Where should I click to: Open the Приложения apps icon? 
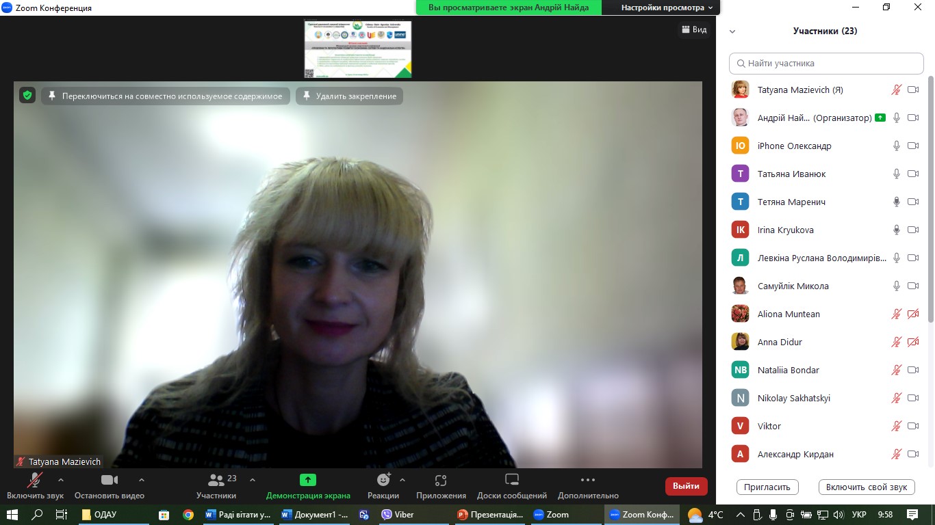pos(441,480)
